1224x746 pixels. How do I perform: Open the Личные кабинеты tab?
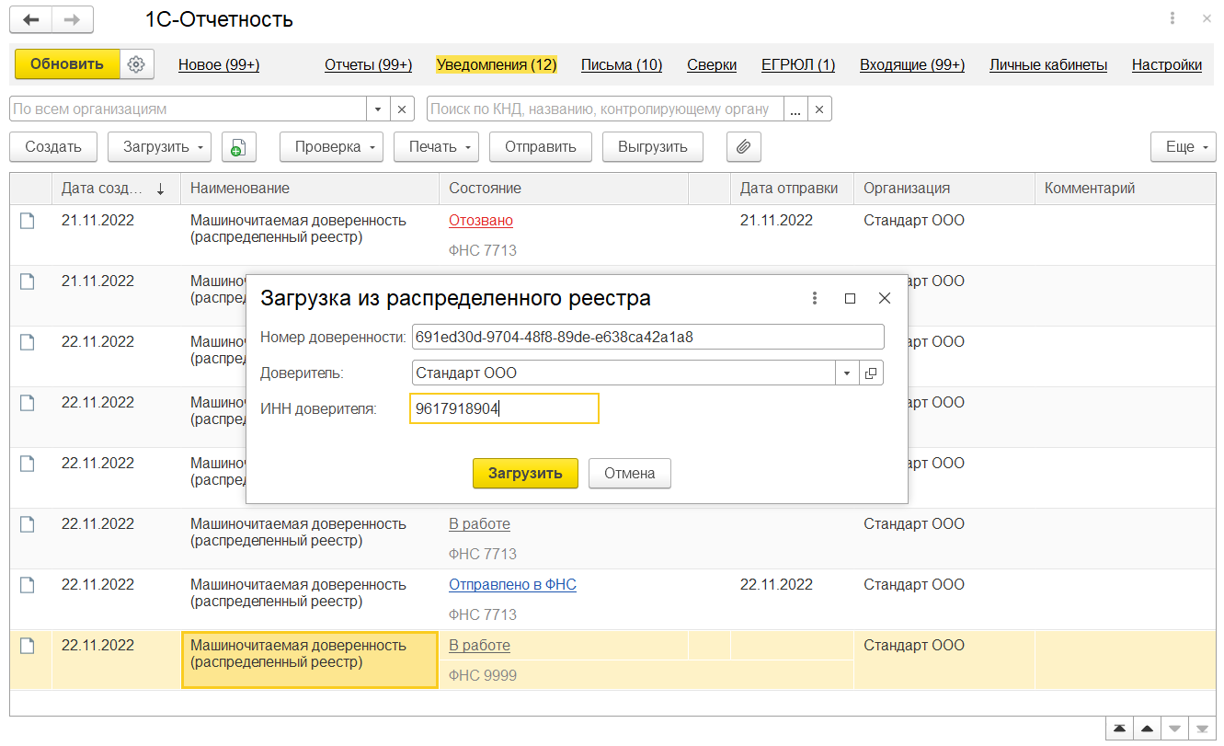[x=1048, y=65]
